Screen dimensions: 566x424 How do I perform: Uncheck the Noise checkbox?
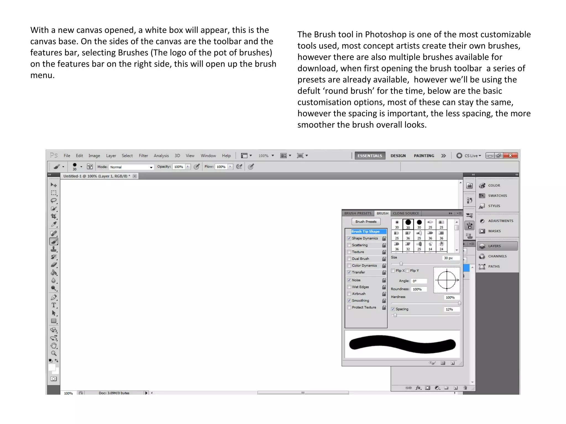coord(349,280)
